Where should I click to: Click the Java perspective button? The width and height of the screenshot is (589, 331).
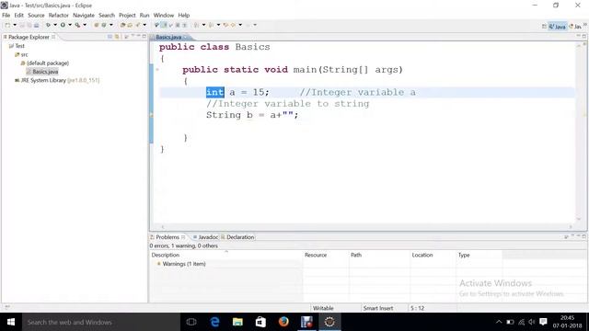click(558, 27)
